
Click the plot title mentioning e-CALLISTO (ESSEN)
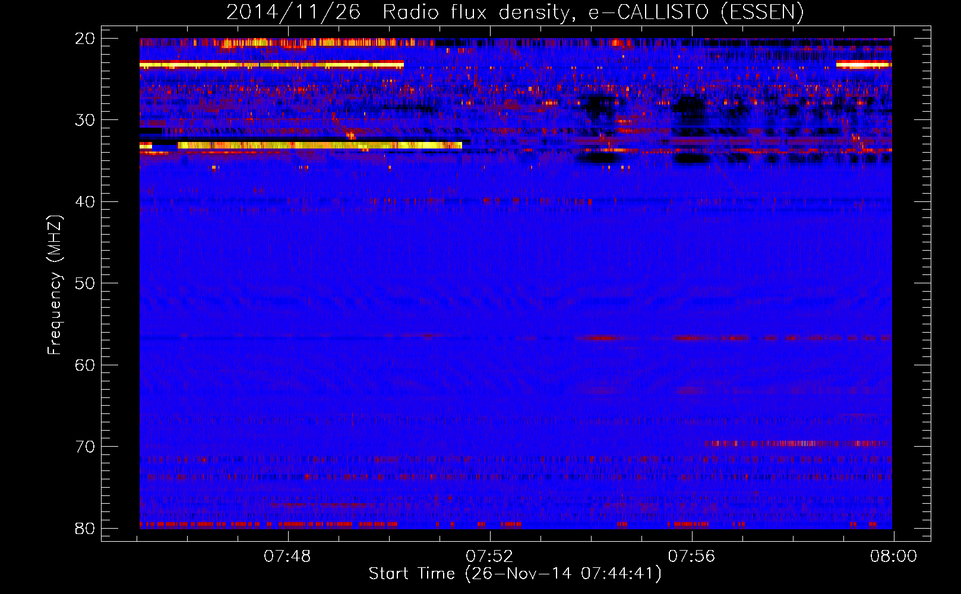click(x=515, y=12)
